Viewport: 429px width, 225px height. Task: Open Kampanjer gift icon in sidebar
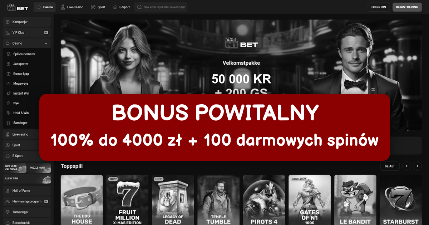[x=8, y=22]
